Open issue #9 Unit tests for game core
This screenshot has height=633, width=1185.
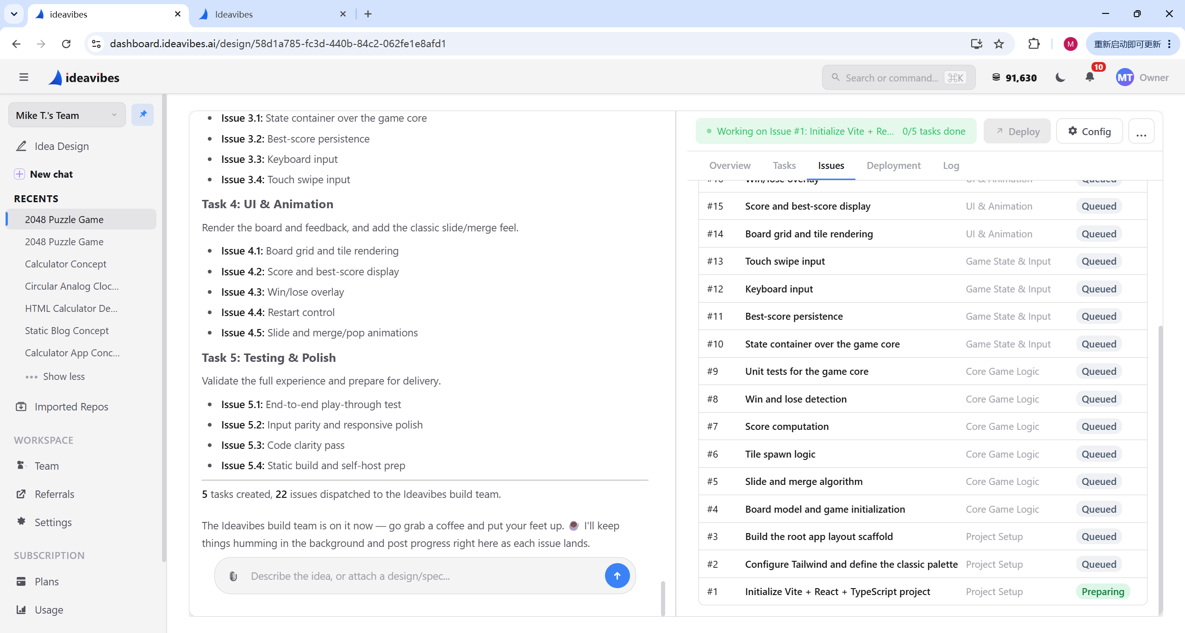tap(923, 371)
